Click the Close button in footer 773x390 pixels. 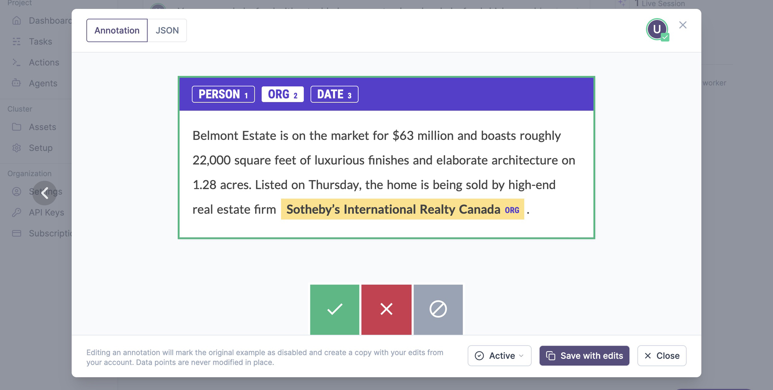[662, 356]
